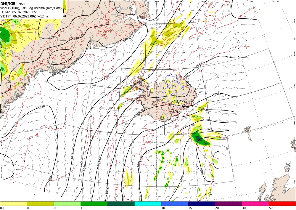Click the 70N label at the top edge
Screen dimensions: 296x210
(272, 1)
